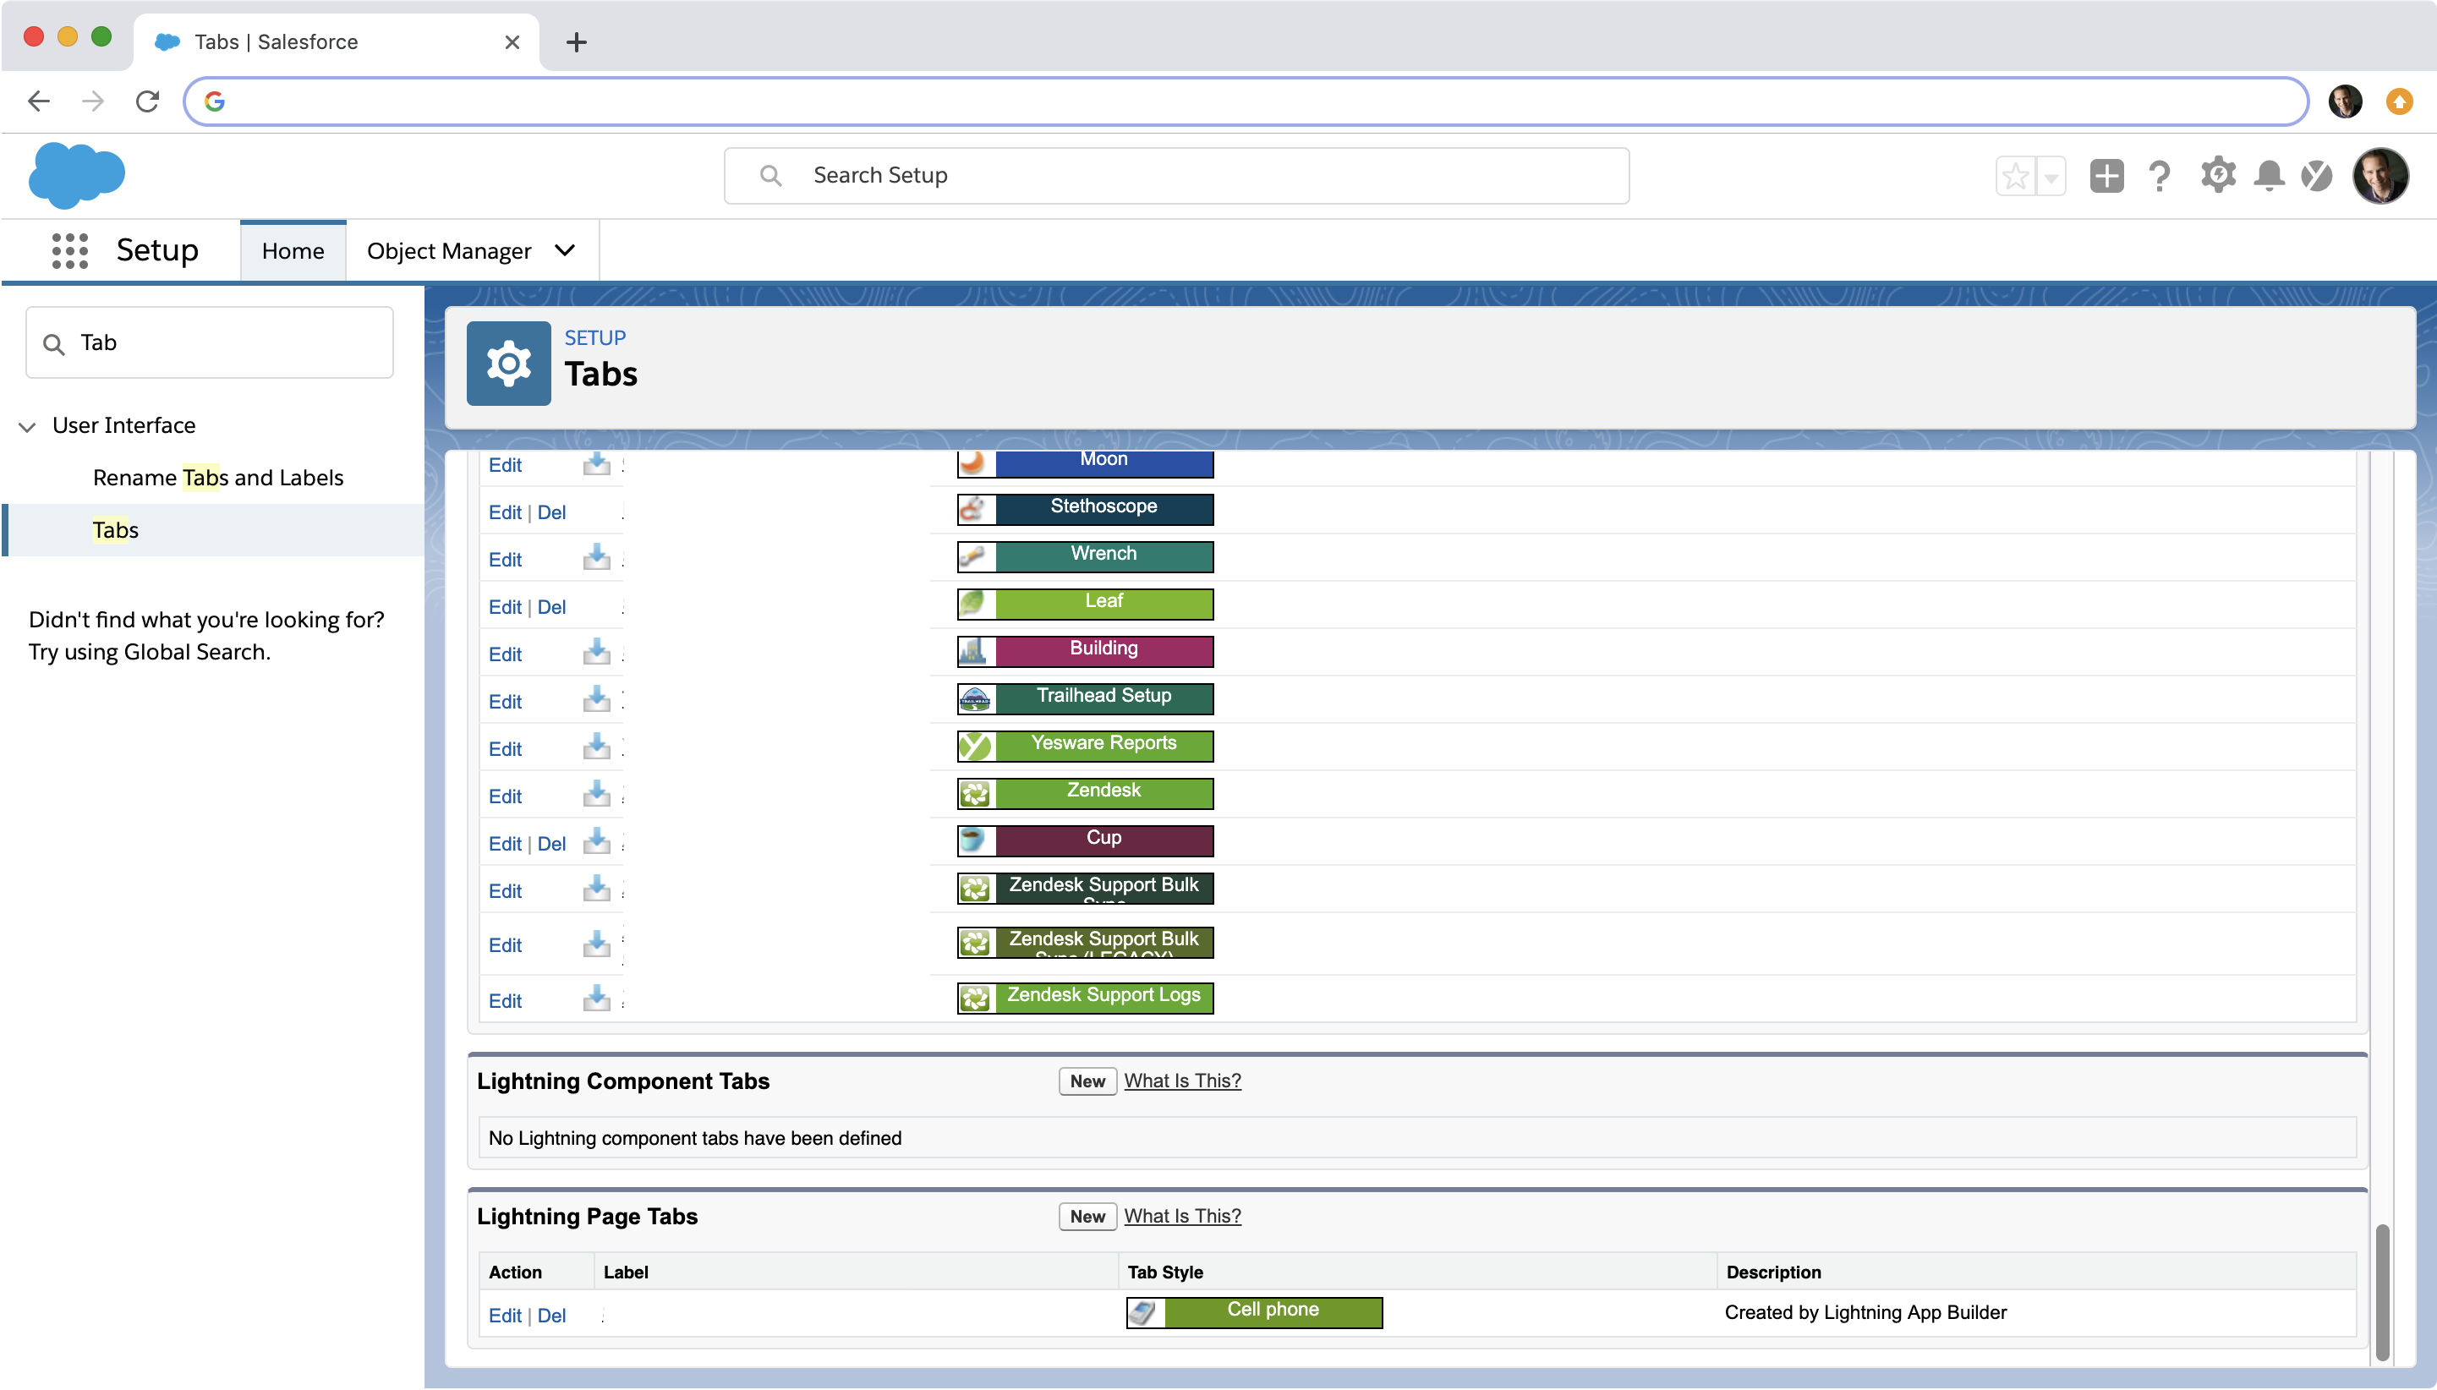Image resolution: width=2437 pixels, height=1390 pixels.
Task: Open the Setup gear menu icon
Action: pyautogui.click(x=2217, y=176)
